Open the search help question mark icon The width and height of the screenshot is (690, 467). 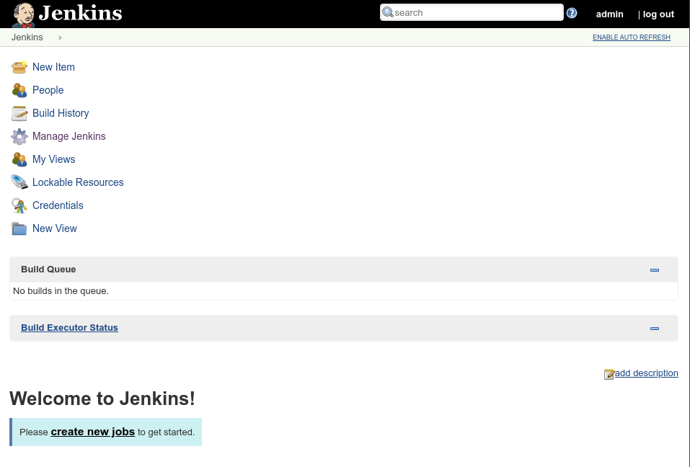[x=572, y=13]
